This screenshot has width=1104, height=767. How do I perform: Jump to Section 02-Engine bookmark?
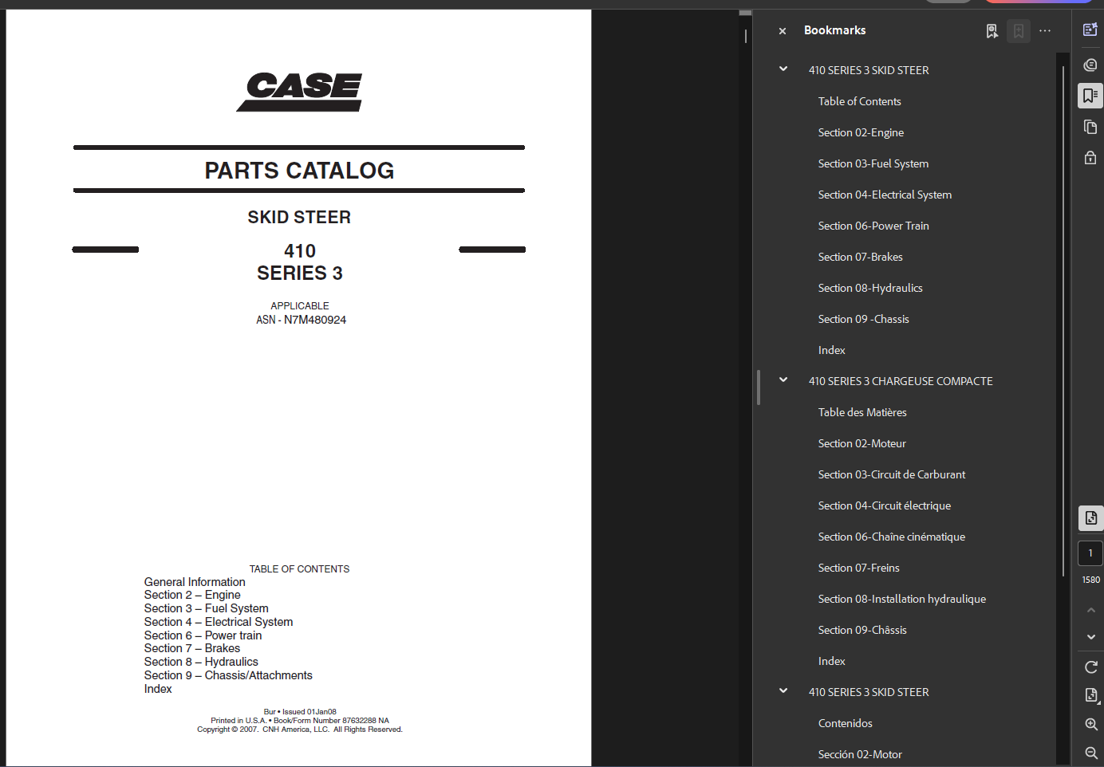[861, 132]
